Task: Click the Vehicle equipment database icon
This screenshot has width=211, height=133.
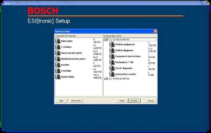Action: click(x=112, y=44)
